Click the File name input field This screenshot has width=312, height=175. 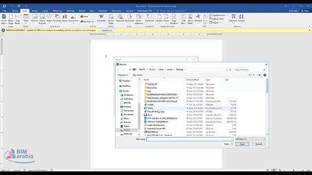(190, 140)
